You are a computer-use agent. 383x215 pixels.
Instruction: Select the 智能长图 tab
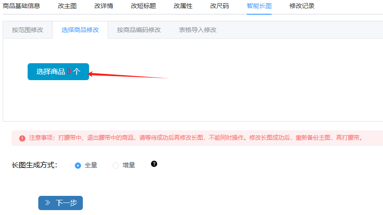[x=259, y=6]
